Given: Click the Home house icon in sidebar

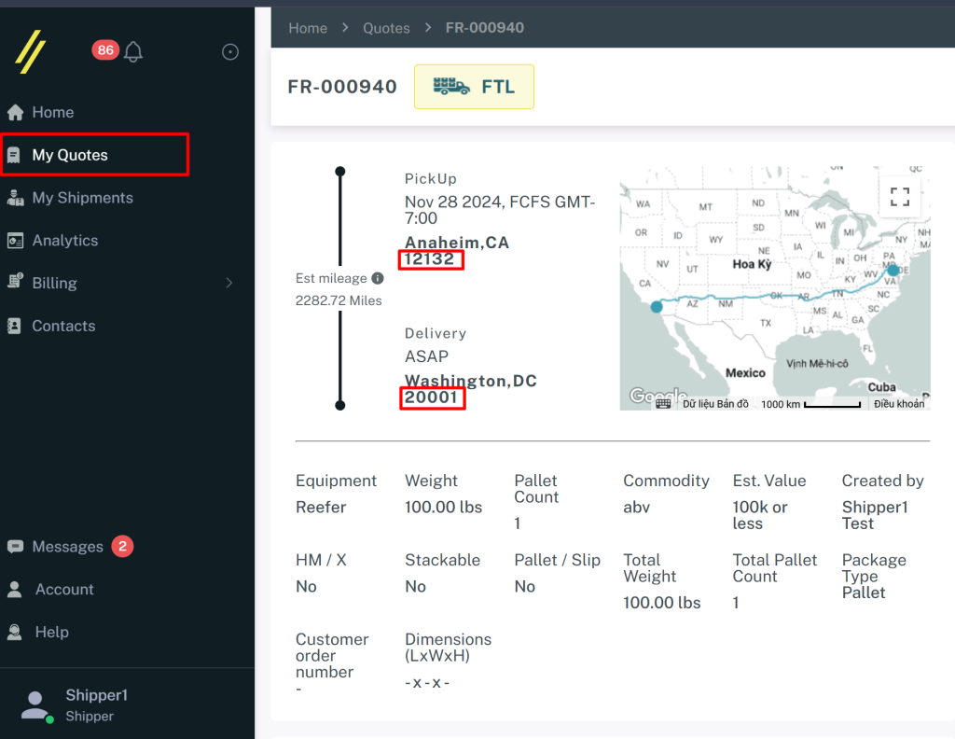Looking at the screenshot, I should pos(15,112).
